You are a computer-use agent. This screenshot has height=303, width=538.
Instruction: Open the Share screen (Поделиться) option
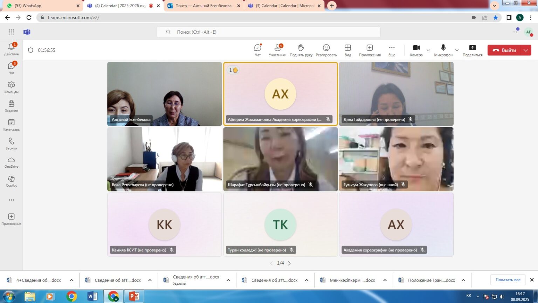[x=472, y=50]
